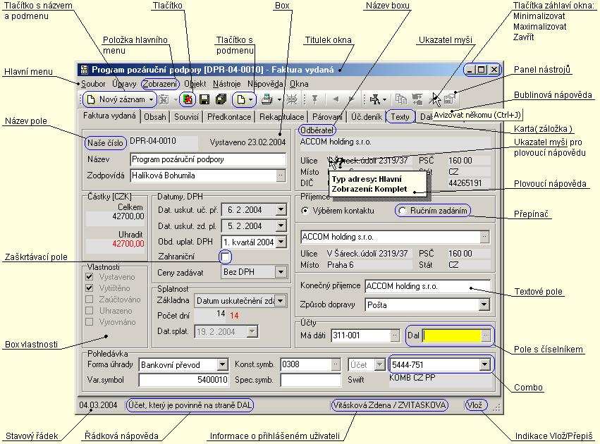Click the printer icon in the toolbar
600x444 pixels.
267,99
